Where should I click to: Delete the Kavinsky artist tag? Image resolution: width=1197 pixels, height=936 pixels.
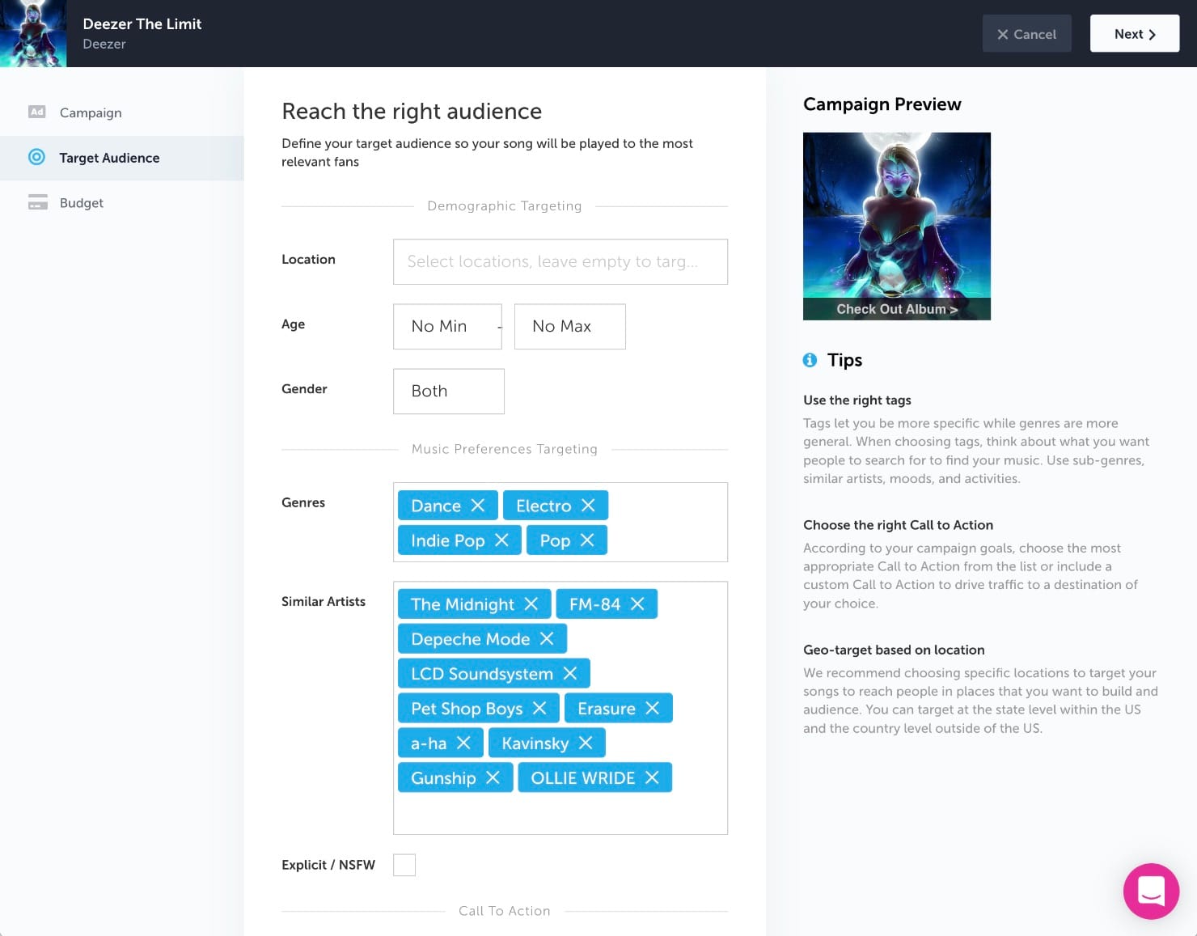tap(586, 743)
